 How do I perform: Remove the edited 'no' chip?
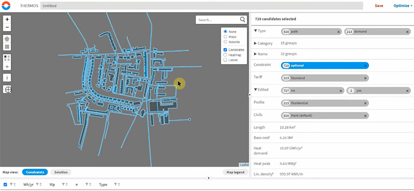(341, 91)
